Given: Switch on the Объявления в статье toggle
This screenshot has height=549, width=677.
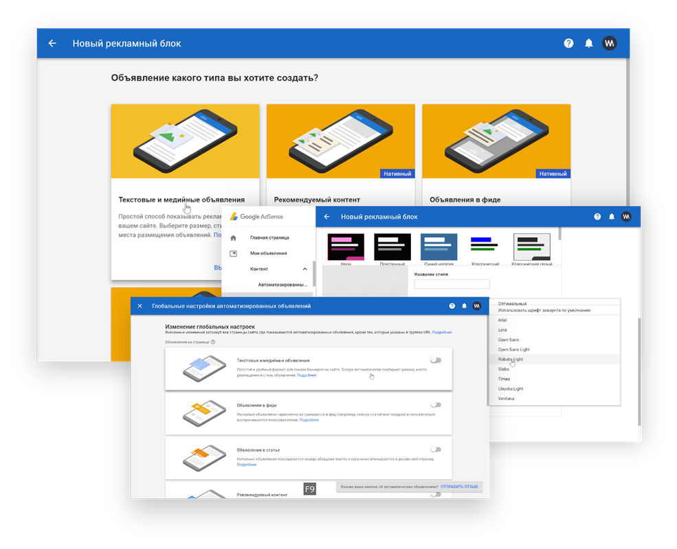Looking at the screenshot, I should pos(435,449).
